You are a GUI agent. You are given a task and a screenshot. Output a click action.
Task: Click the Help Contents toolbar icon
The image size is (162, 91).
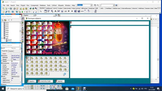pyautogui.click(x=36, y=9)
